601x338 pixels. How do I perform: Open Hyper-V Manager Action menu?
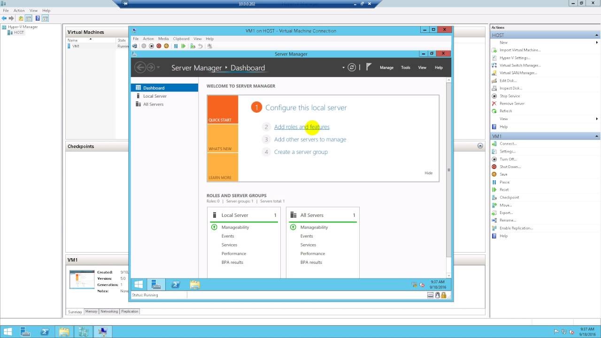click(19, 10)
